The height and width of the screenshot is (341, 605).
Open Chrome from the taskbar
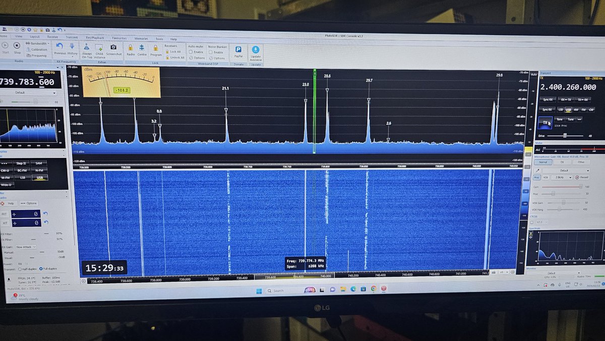click(374, 289)
